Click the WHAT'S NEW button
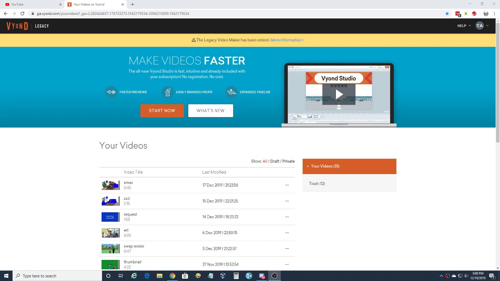500x281 pixels. pyautogui.click(x=211, y=111)
